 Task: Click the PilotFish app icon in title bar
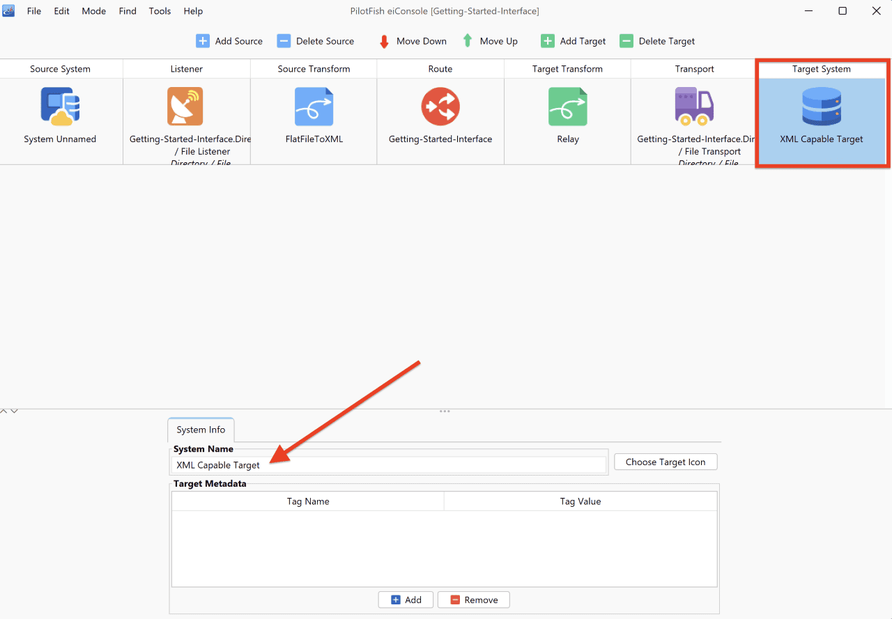pyautogui.click(x=8, y=10)
